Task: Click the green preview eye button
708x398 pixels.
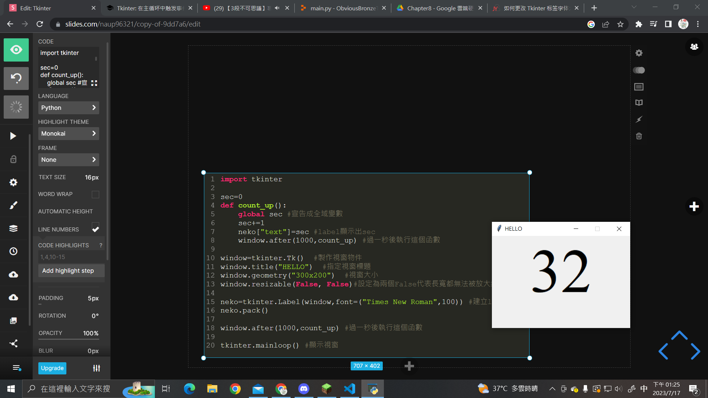Action: 16,50
